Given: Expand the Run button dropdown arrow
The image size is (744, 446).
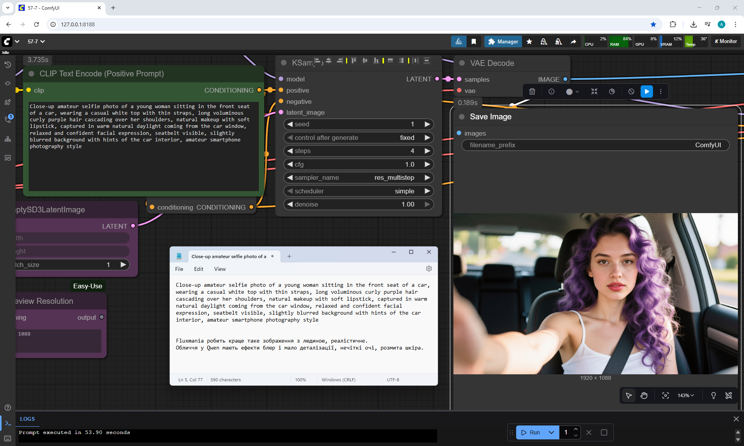Looking at the screenshot, I should tap(551, 432).
